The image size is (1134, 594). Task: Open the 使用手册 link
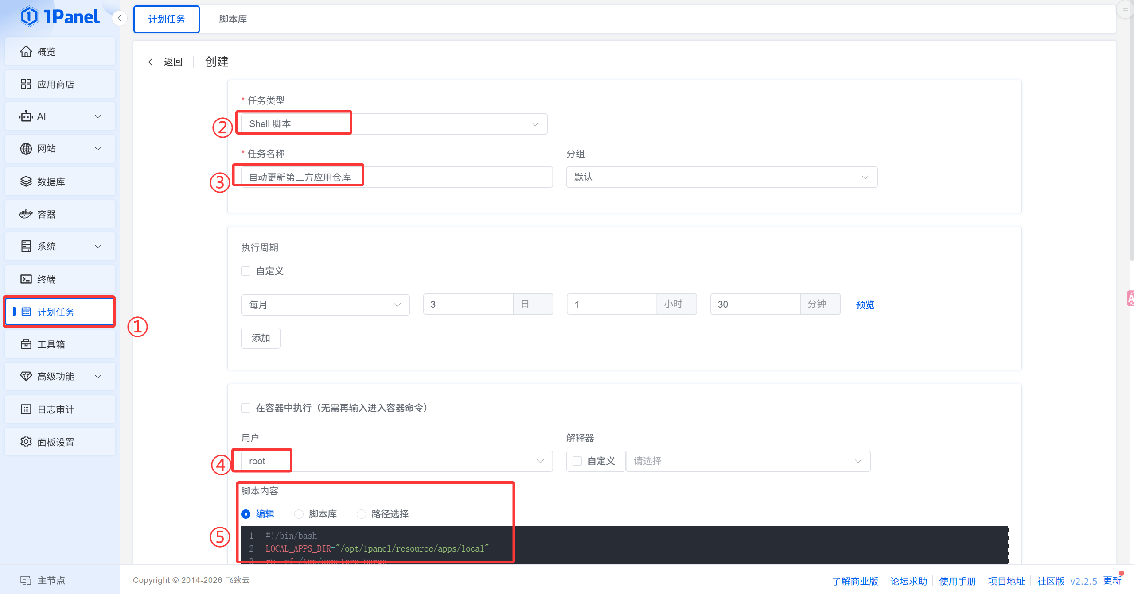click(x=957, y=581)
